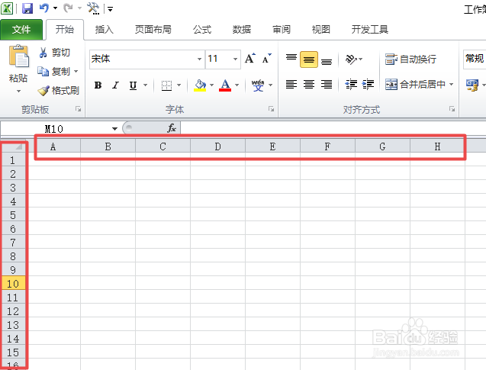Expand the 复制 dropdown arrow
This screenshot has width=486, height=370.
coord(76,72)
